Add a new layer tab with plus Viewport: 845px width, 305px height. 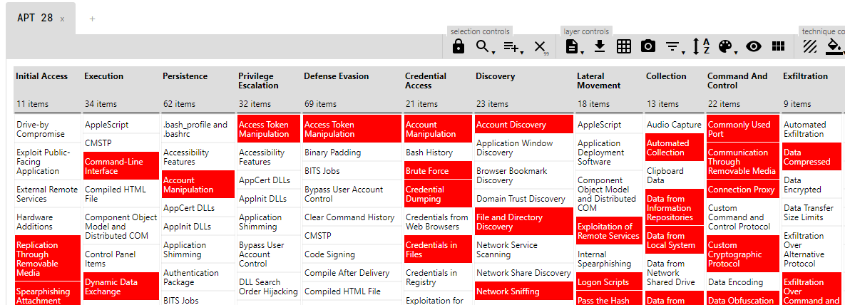click(92, 19)
